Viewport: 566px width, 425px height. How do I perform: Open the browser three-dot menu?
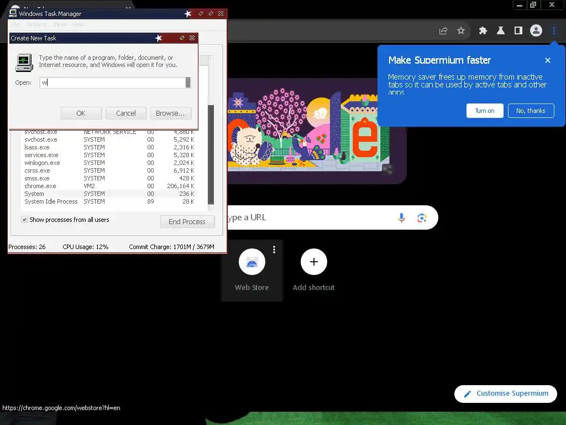554,31
